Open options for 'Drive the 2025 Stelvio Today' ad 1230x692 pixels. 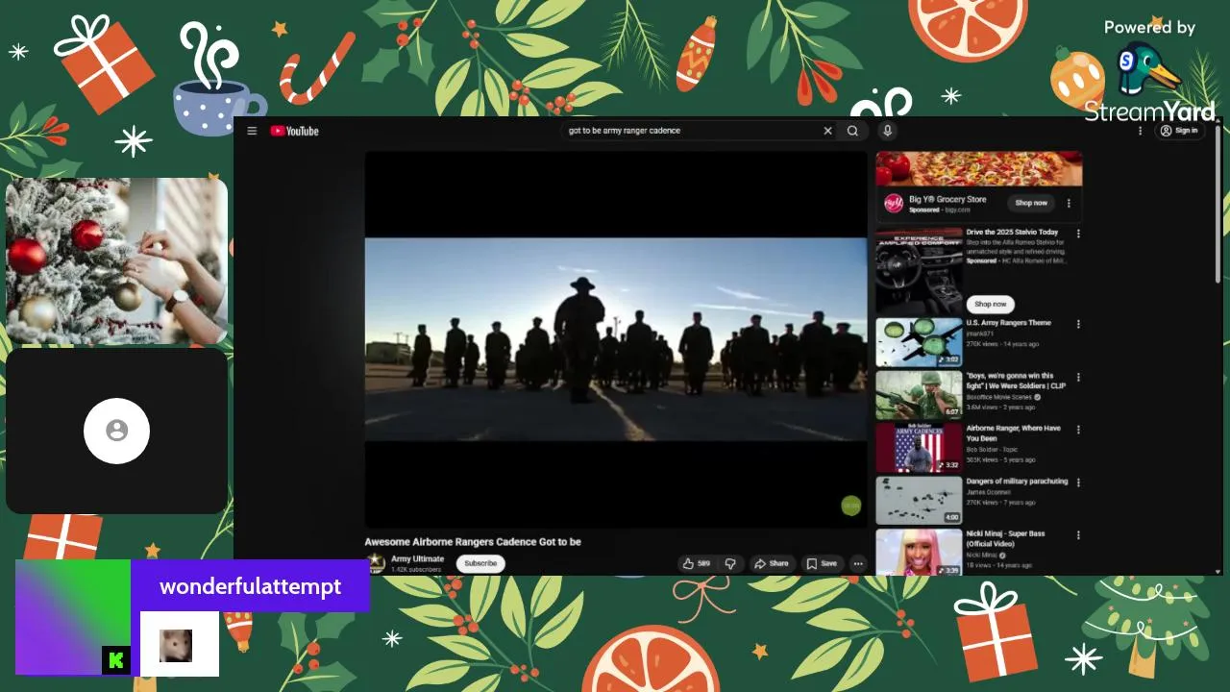click(1078, 234)
